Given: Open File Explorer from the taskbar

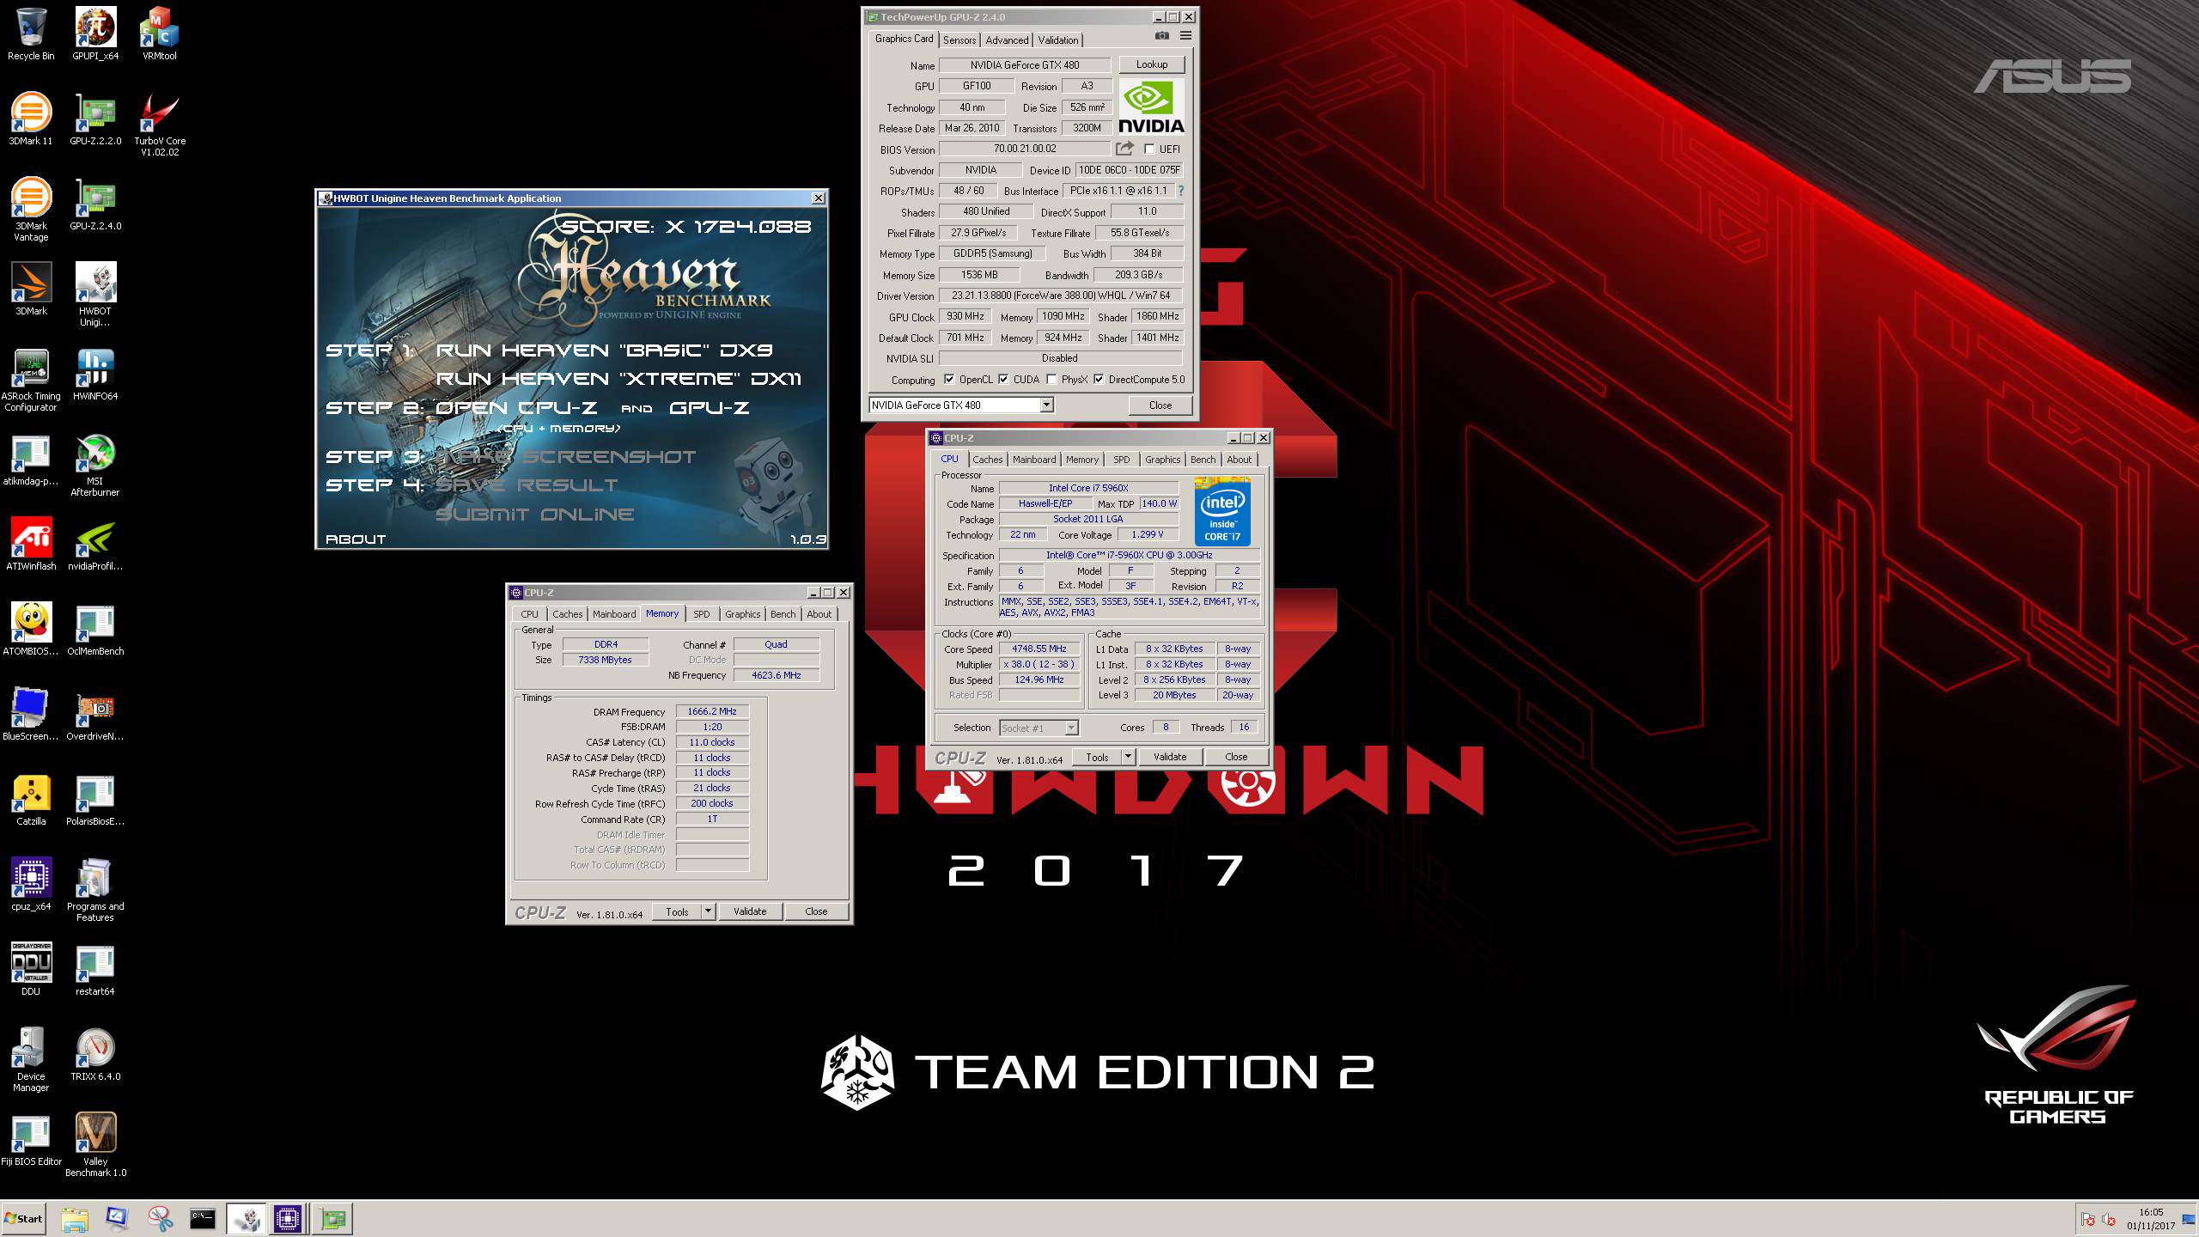Looking at the screenshot, I should tap(75, 1218).
